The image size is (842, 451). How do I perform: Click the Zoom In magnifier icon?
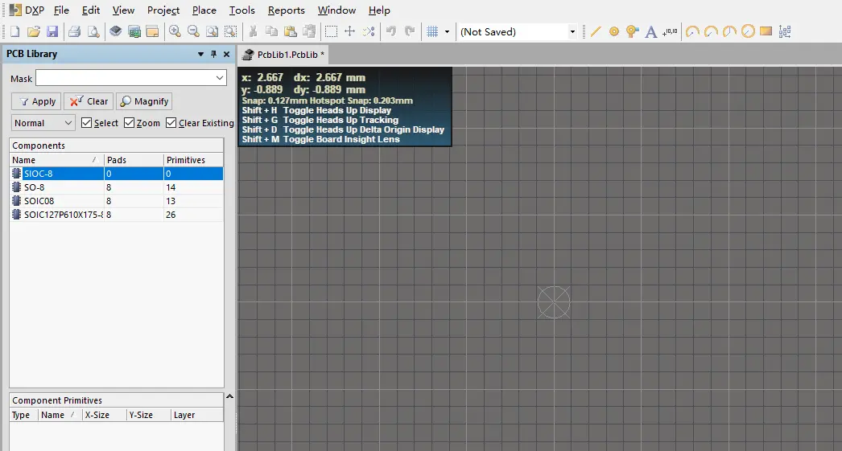(x=175, y=32)
